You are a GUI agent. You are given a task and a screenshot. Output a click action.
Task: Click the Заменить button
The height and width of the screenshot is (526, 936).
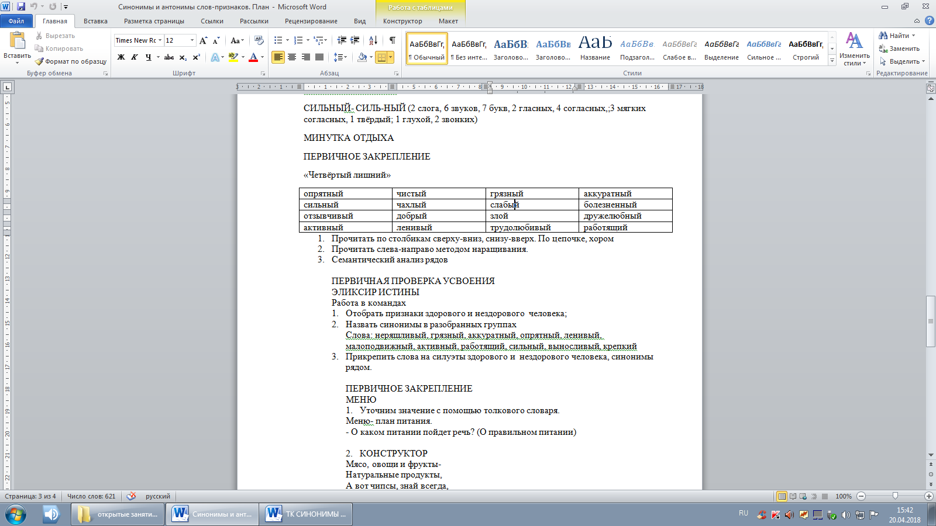pyautogui.click(x=899, y=49)
